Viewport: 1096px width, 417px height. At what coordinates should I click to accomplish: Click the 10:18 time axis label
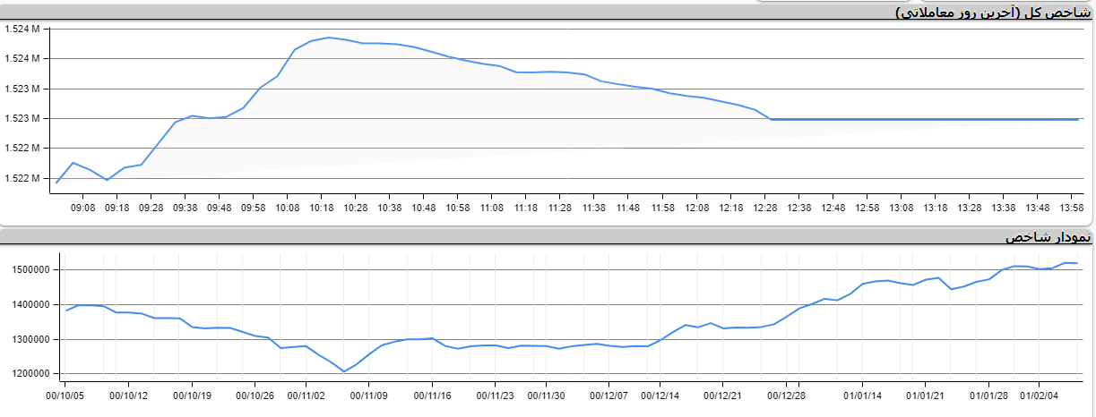coord(321,207)
